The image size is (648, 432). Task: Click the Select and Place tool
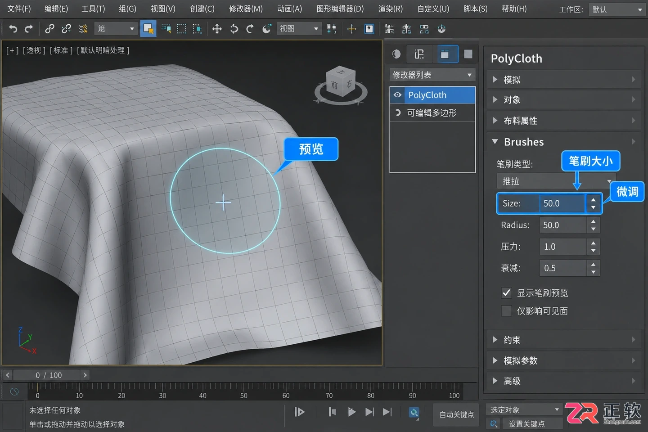click(267, 29)
